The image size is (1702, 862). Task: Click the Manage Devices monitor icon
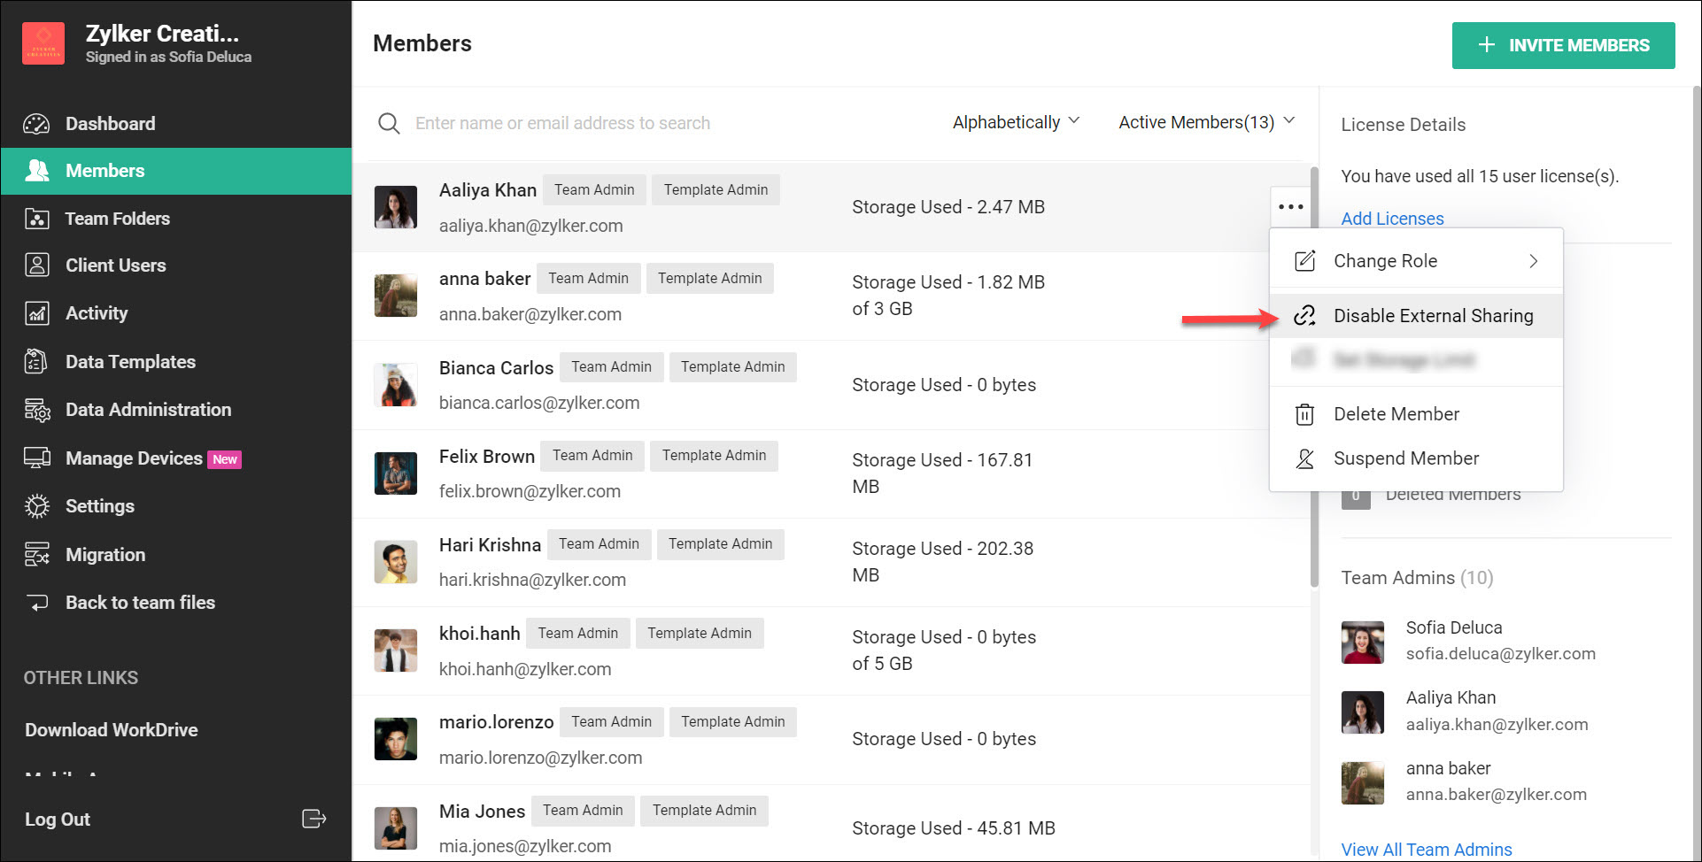click(36, 458)
